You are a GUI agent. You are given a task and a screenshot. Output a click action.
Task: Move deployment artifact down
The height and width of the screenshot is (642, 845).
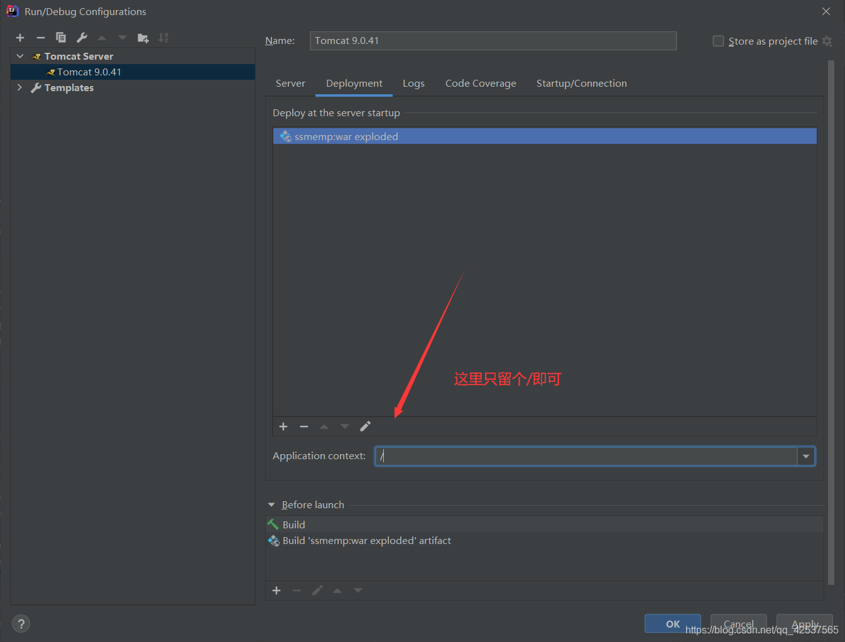pos(345,427)
